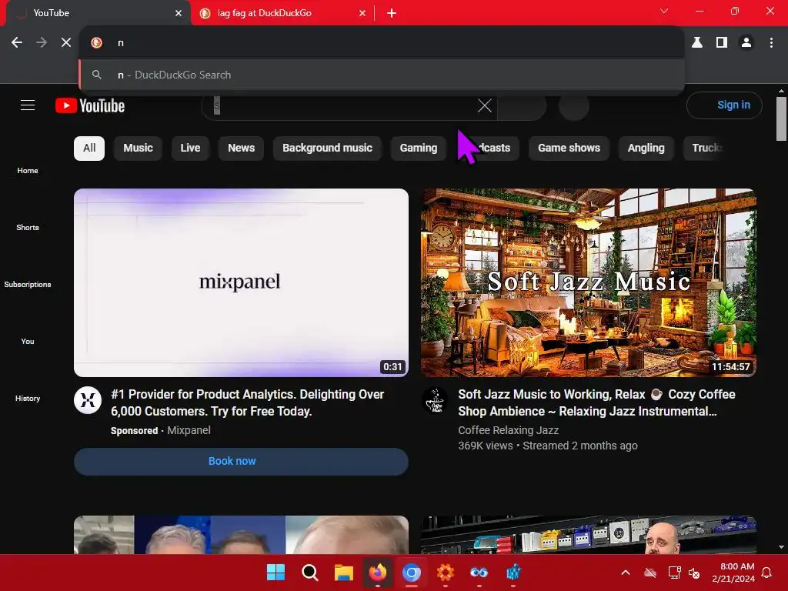Screen dimensions: 788x591
Task: Open the orange gear app in taskbar
Action: 446,573
